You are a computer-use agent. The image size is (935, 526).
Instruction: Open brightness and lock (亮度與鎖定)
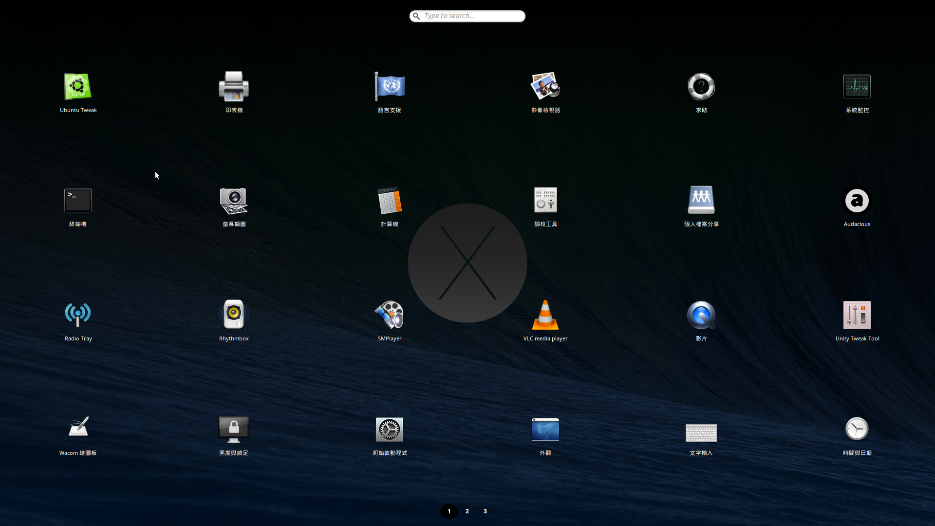pyautogui.click(x=234, y=429)
